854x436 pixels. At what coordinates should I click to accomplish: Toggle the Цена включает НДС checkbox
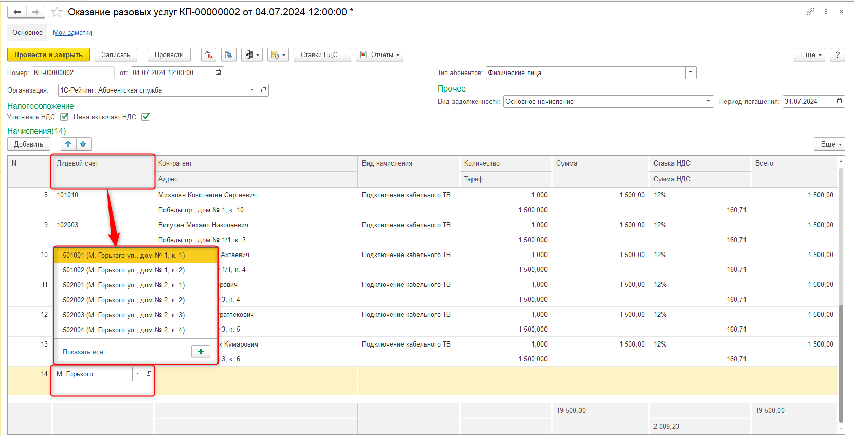pyautogui.click(x=146, y=117)
